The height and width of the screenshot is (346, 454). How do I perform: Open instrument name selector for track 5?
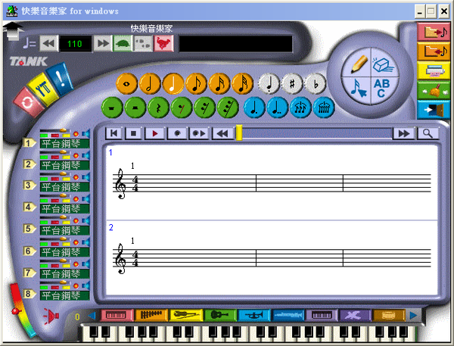(x=64, y=230)
